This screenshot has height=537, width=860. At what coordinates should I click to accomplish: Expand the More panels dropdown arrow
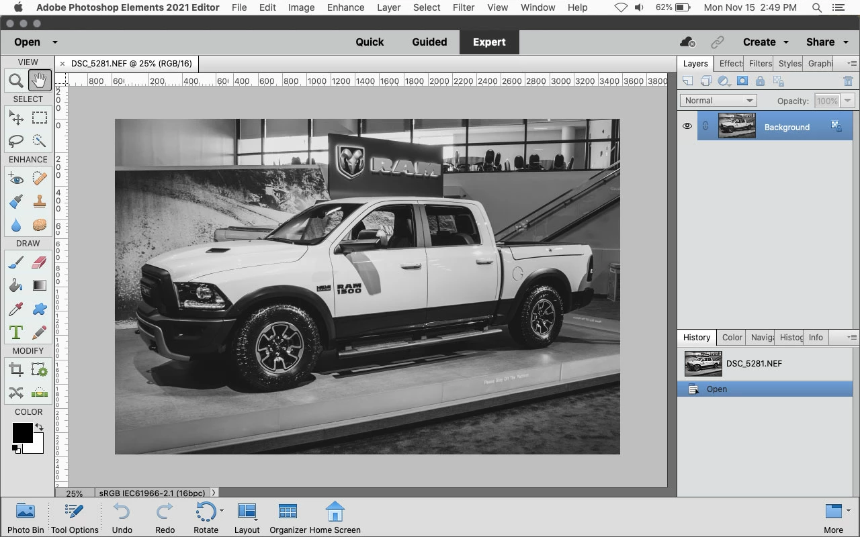pos(849,511)
